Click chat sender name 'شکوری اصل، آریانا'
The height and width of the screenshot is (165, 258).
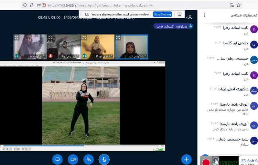pyautogui.click(x=233, y=89)
